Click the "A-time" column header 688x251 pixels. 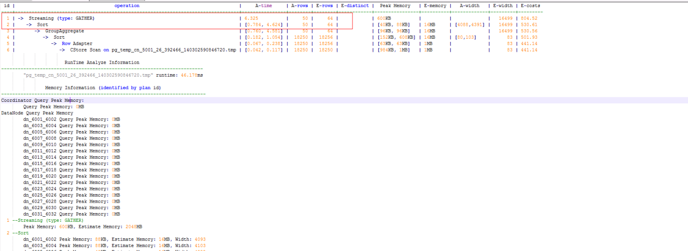pos(263,6)
